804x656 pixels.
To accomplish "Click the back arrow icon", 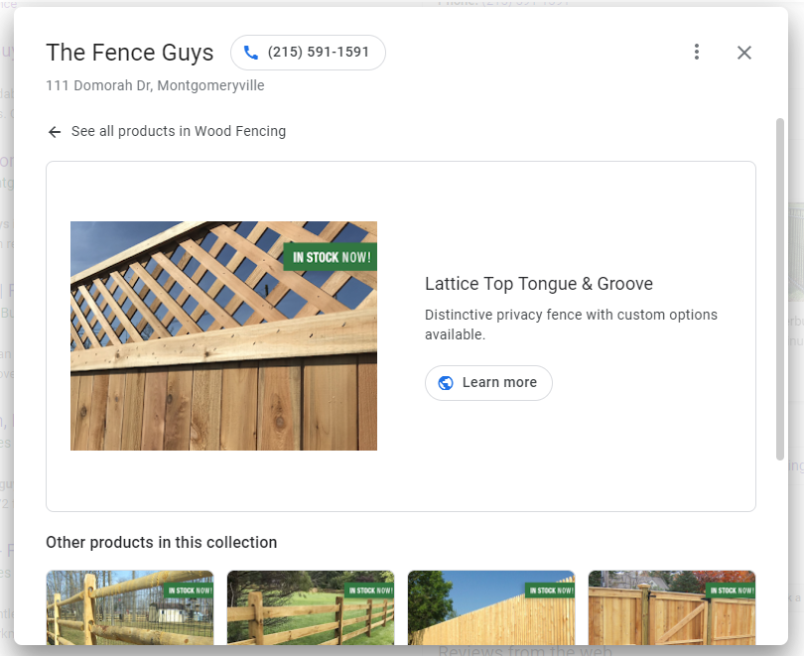I will point(55,132).
